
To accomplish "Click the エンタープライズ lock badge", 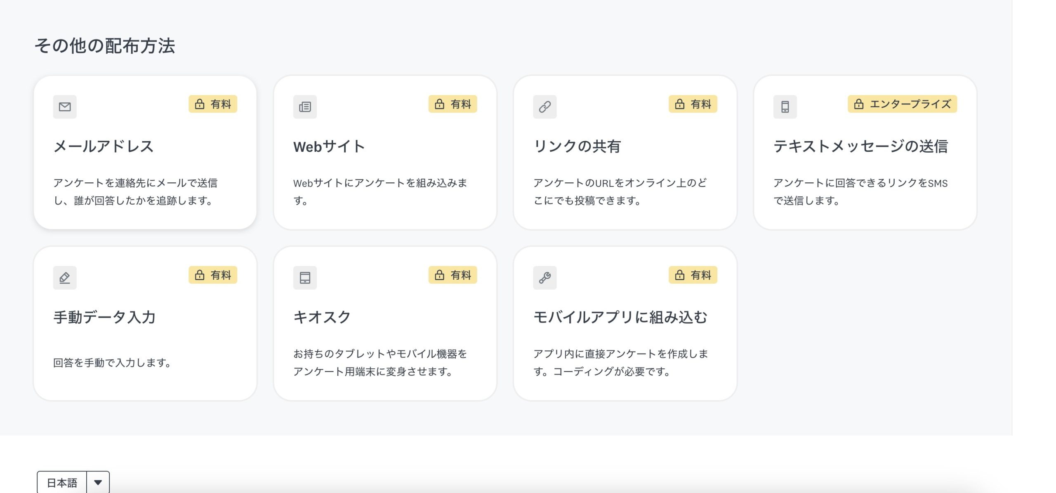I will click(x=902, y=104).
